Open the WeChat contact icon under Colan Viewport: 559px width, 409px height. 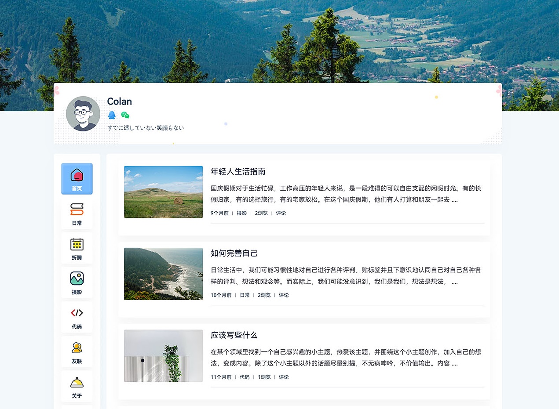pyautogui.click(x=125, y=115)
